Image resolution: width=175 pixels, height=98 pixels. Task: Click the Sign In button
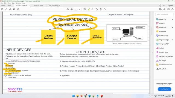point(170,5)
